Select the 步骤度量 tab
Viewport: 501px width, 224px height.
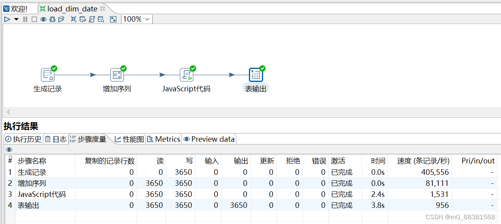(x=88, y=139)
